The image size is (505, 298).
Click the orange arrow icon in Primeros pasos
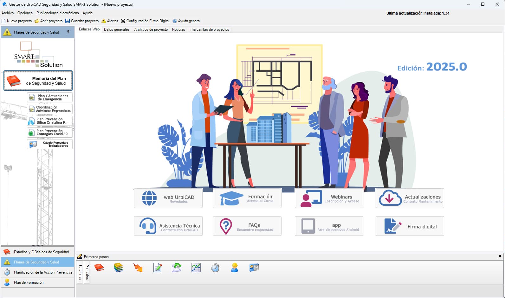tap(138, 268)
